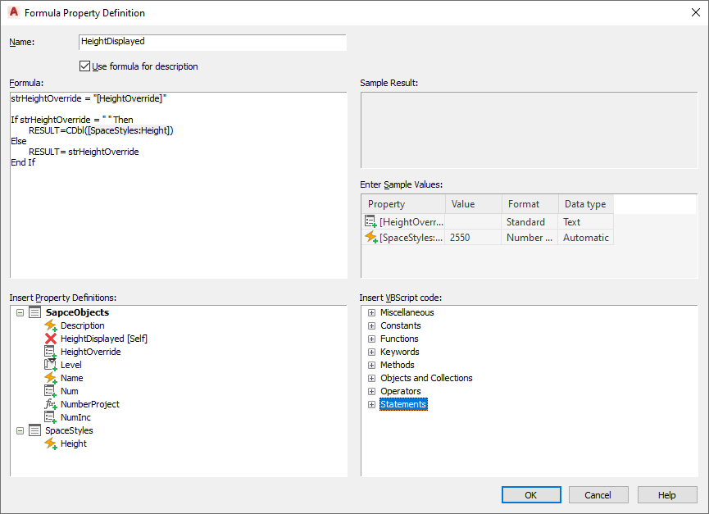The height and width of the screenshot is (514, 709).
Task: Collapse the SpaceStyles tree node
Action: point(20,430)
